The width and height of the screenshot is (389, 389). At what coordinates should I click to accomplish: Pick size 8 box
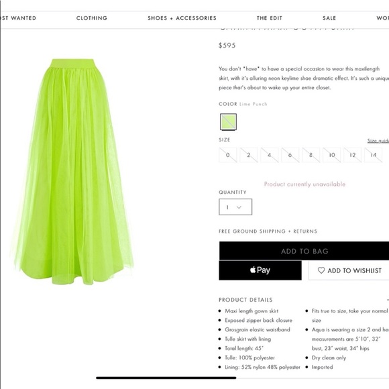(x=311, y=155)
